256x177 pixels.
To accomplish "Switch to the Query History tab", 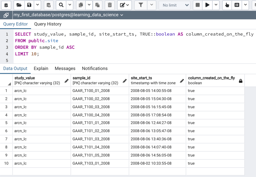I will click(48, 24).
